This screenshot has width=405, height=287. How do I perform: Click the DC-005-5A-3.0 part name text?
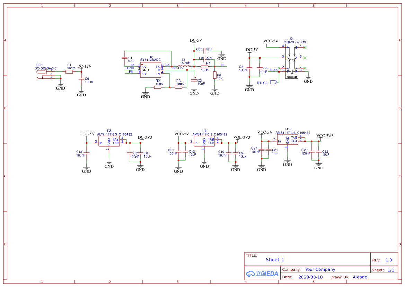pyautogui.click(x=45, y=69)
